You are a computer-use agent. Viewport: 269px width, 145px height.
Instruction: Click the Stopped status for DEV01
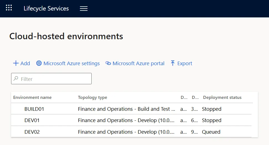click(212, 120)
